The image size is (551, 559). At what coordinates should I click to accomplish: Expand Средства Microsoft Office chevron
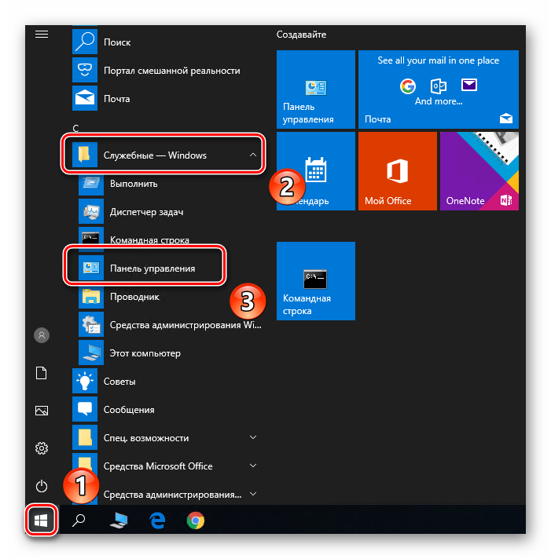[253, 466]
